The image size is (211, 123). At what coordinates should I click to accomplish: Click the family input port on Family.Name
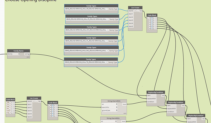pos(13,54)
